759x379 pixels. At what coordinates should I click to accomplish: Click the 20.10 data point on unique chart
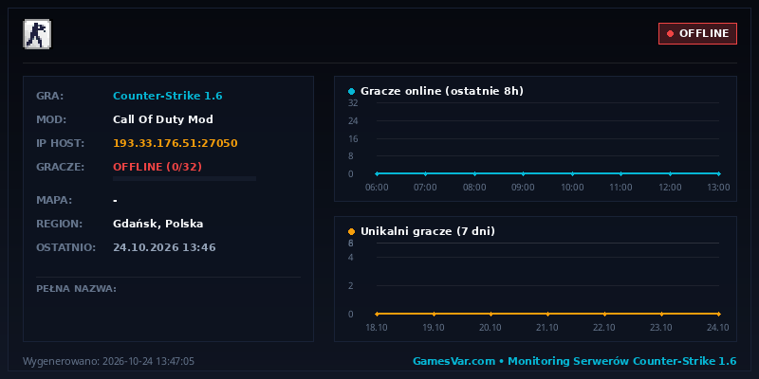tap(491, 314)
